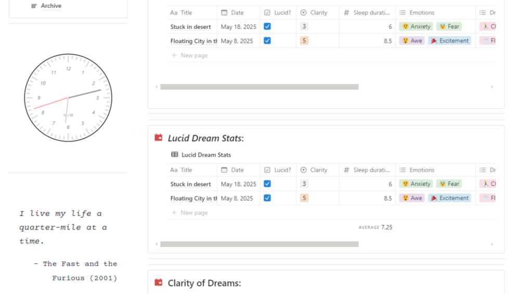523x294 pixels.
Task: Click the Average 7.25 calculation cell
Action: pyautogui.click(x=375, y=227)
